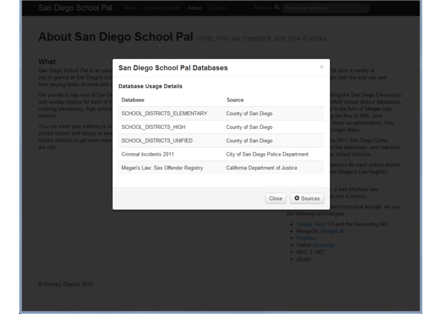Open the Google Maps link
442x314 pixels.
[311, 224]
